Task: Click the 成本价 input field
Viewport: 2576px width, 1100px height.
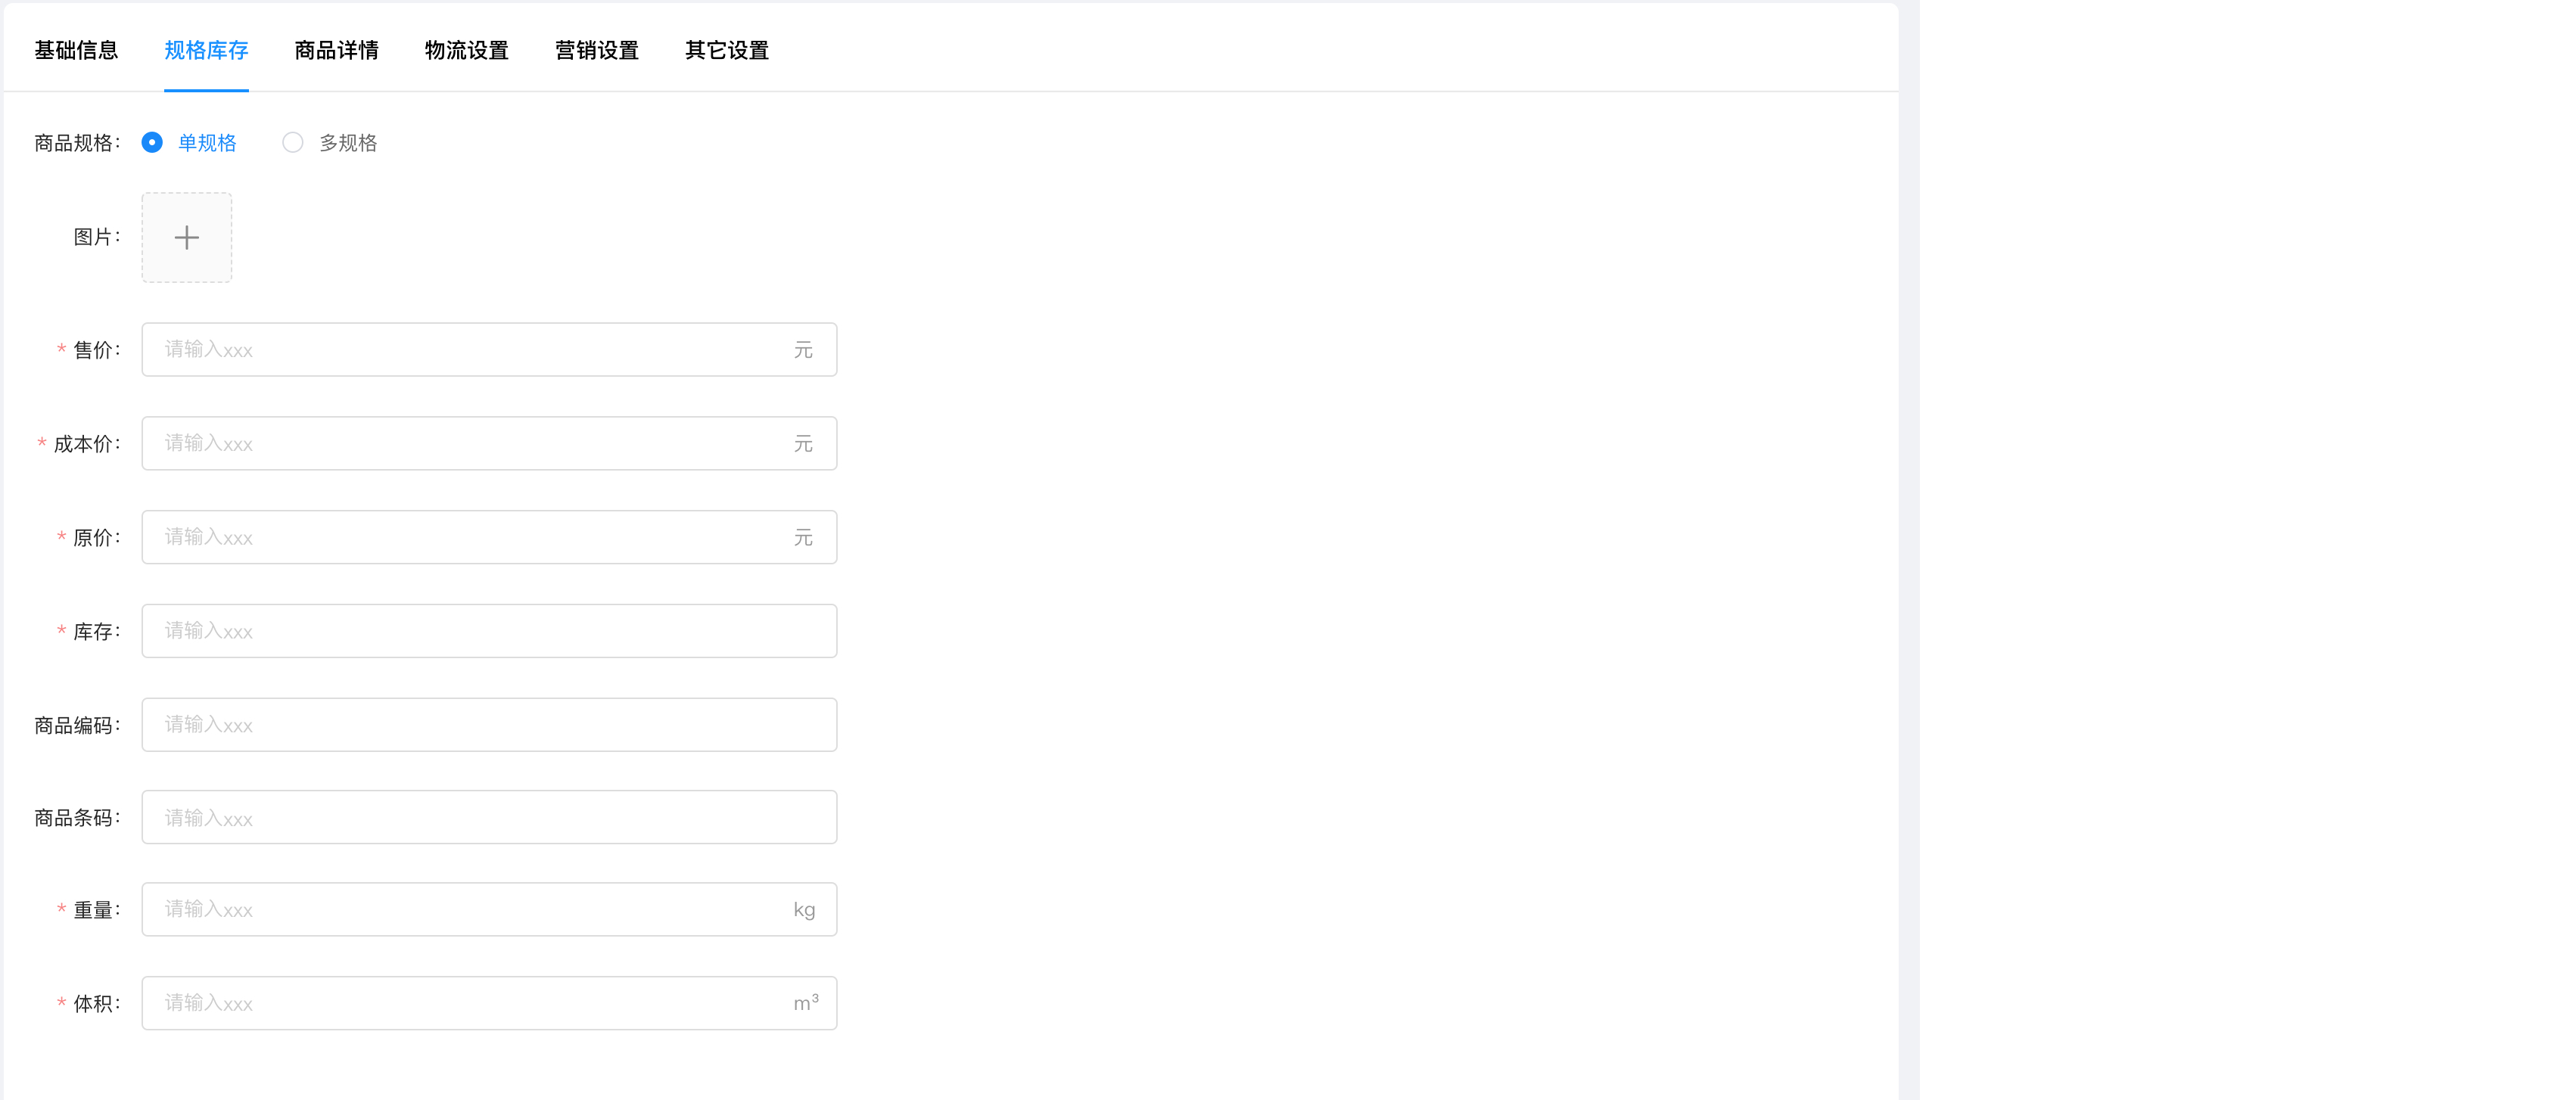Action: coord(470,444)
